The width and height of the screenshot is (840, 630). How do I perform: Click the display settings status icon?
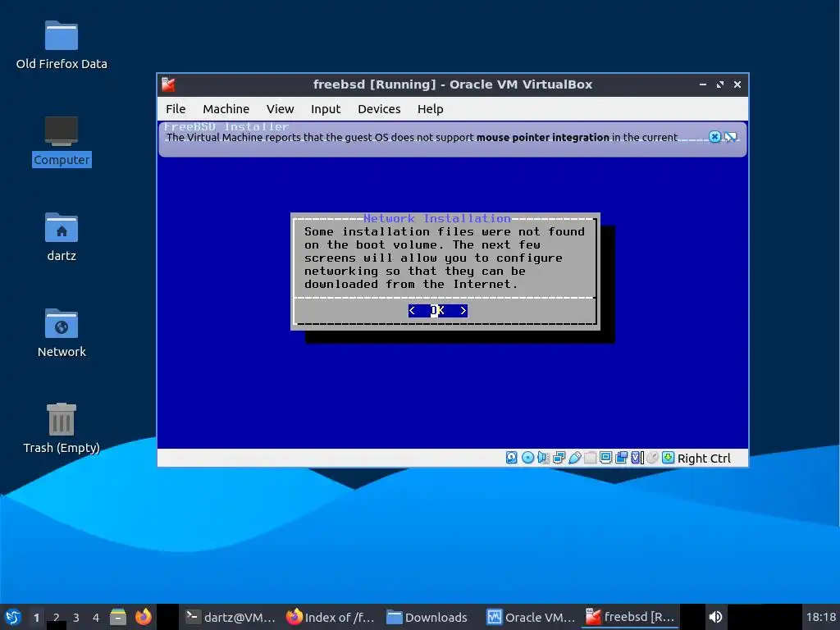(x=606, y=458)
